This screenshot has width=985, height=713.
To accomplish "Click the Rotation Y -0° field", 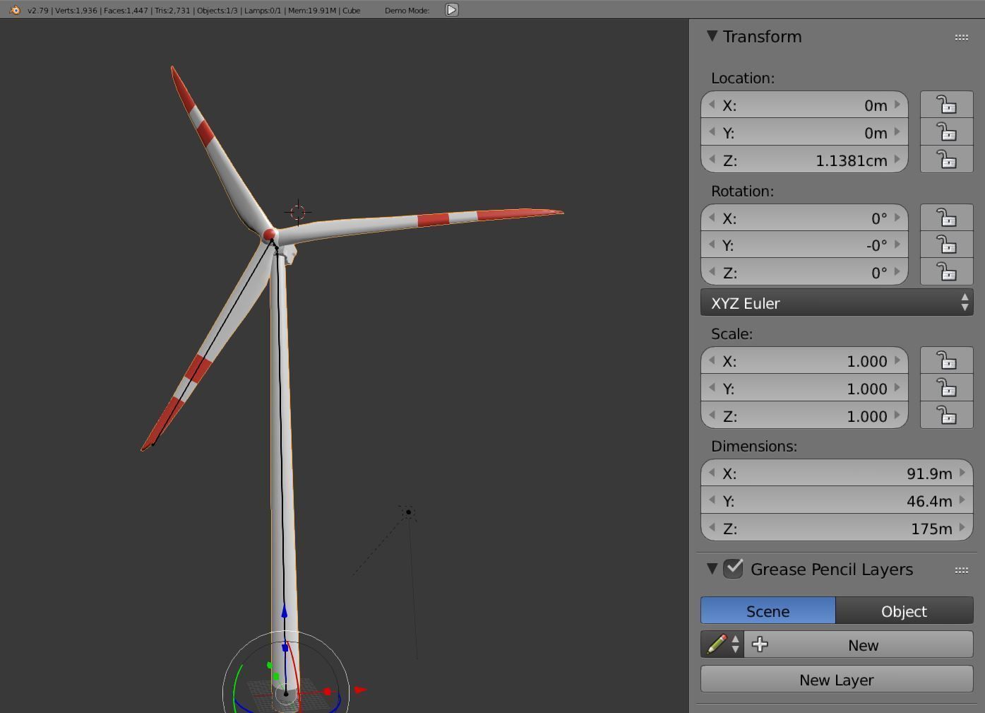I will [804, 244].
